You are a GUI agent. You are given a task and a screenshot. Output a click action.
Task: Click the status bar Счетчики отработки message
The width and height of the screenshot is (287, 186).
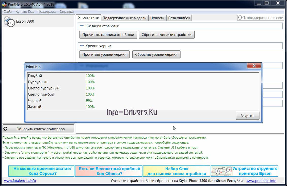(177, 181)
